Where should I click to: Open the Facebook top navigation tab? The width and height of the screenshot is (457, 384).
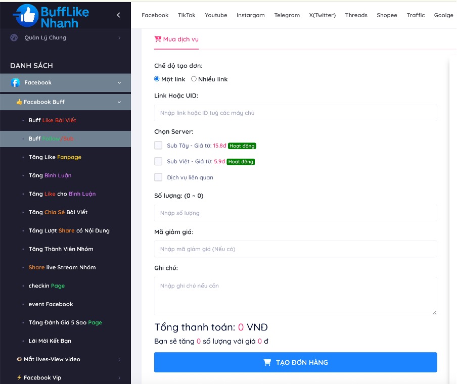click(x=155, y=15)
